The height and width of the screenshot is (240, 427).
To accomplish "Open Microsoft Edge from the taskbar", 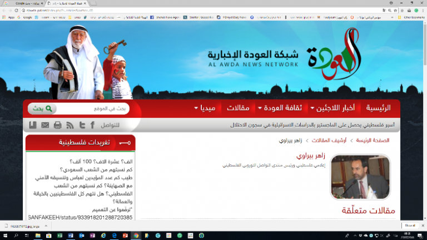I will [114, 236].
